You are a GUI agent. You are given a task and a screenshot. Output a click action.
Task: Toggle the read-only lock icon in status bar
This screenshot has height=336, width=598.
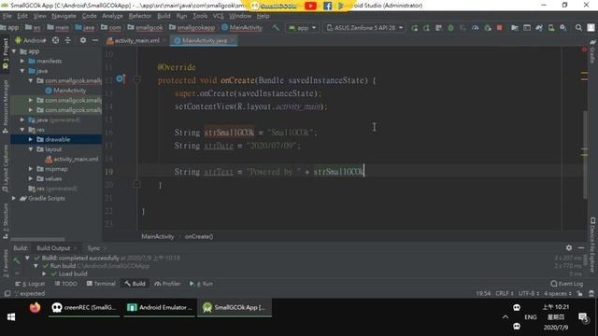(x=579, y=293)
